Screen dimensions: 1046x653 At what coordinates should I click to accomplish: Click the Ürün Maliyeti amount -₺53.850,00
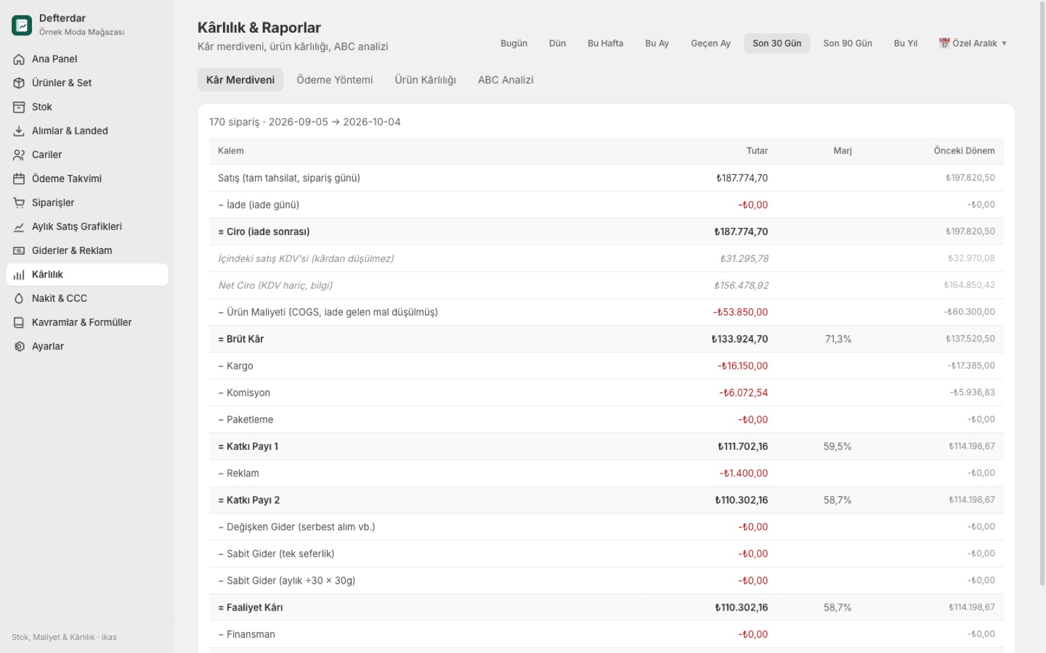coord(740,312)
